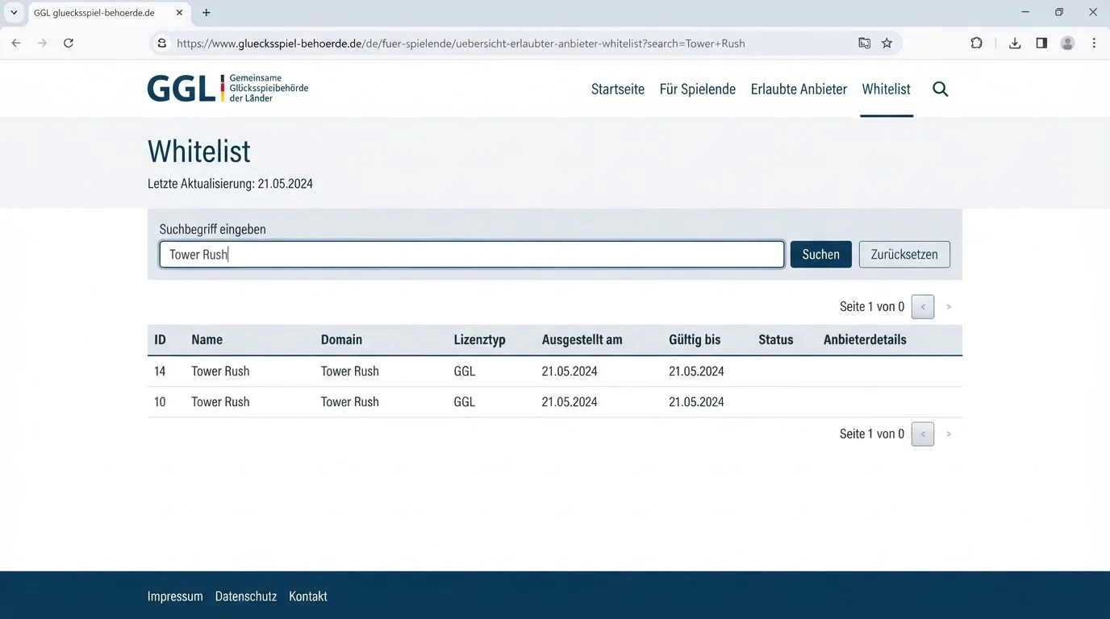Open the Für Spielende menu item

(x=698, y=89)
